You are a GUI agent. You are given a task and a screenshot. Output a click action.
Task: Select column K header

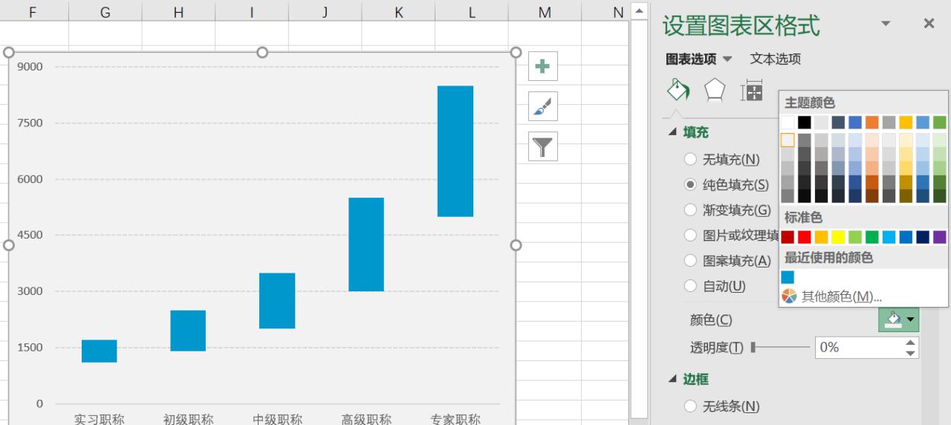tap(399, 10)
